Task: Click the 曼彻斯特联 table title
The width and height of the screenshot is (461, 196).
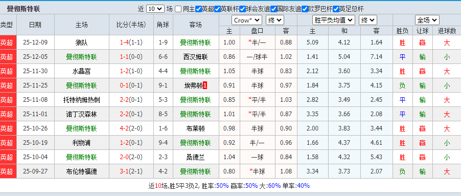Action: pyautogui.click(x=24, y=9)
